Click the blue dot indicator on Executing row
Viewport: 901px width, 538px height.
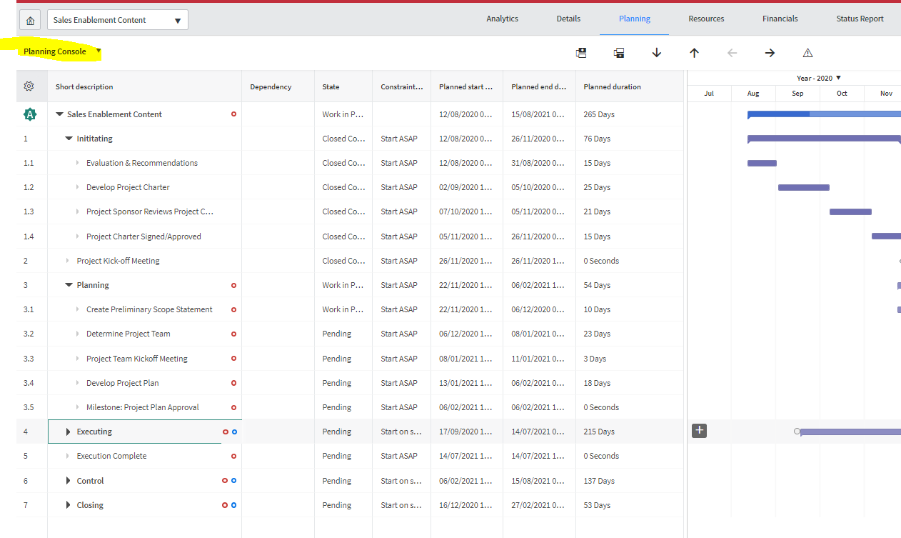(x=236, y=431)
